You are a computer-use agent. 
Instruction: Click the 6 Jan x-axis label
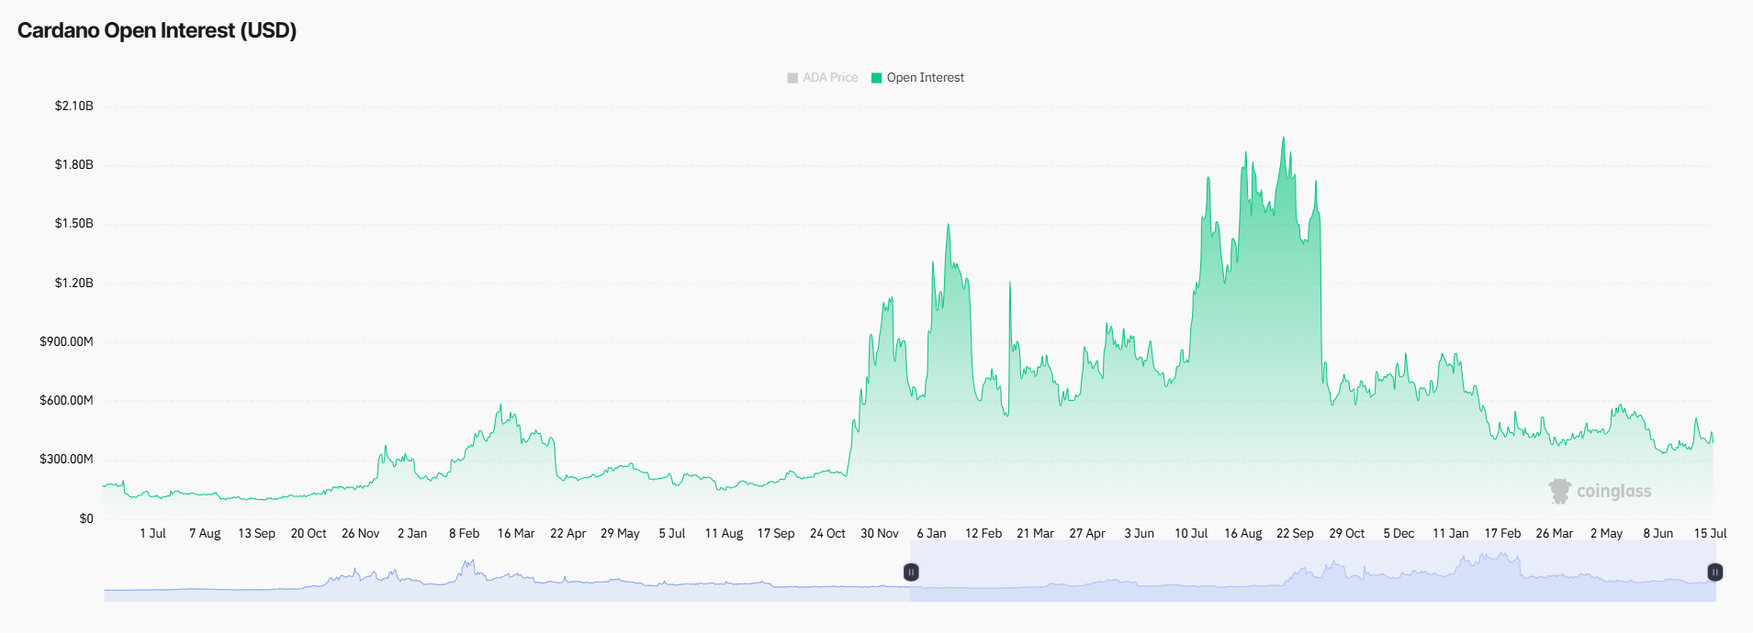pos(931,534)
